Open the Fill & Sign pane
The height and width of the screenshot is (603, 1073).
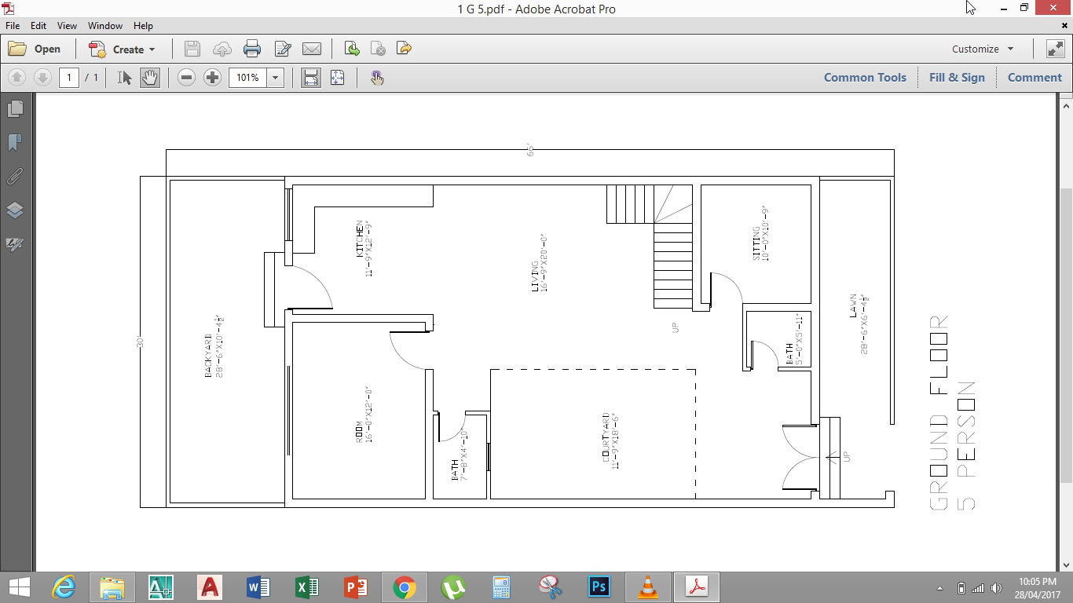click(x=956, y=78)
